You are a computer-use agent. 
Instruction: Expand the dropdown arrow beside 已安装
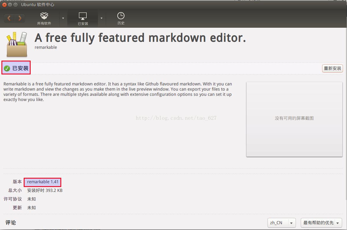pos(101,18)
